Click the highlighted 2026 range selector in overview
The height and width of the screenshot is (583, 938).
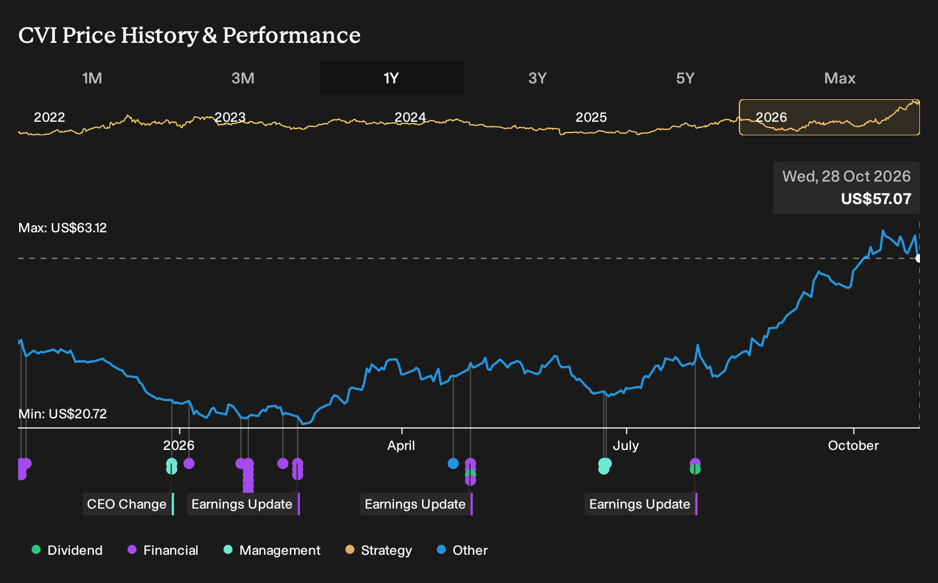click(829, 117)
